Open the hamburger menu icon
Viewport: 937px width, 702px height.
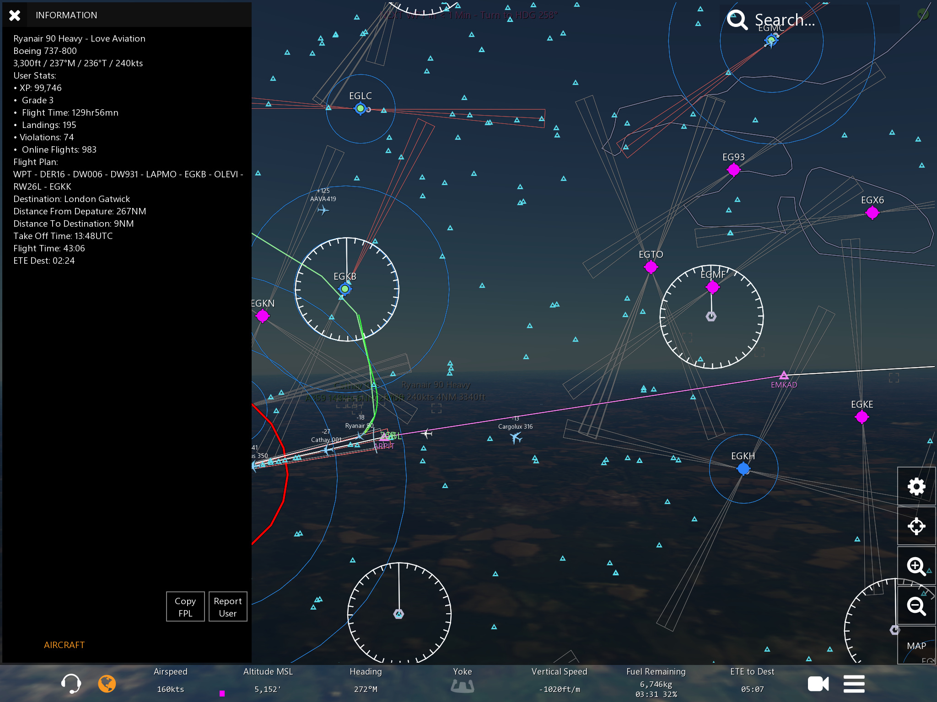tap(854, 684)
